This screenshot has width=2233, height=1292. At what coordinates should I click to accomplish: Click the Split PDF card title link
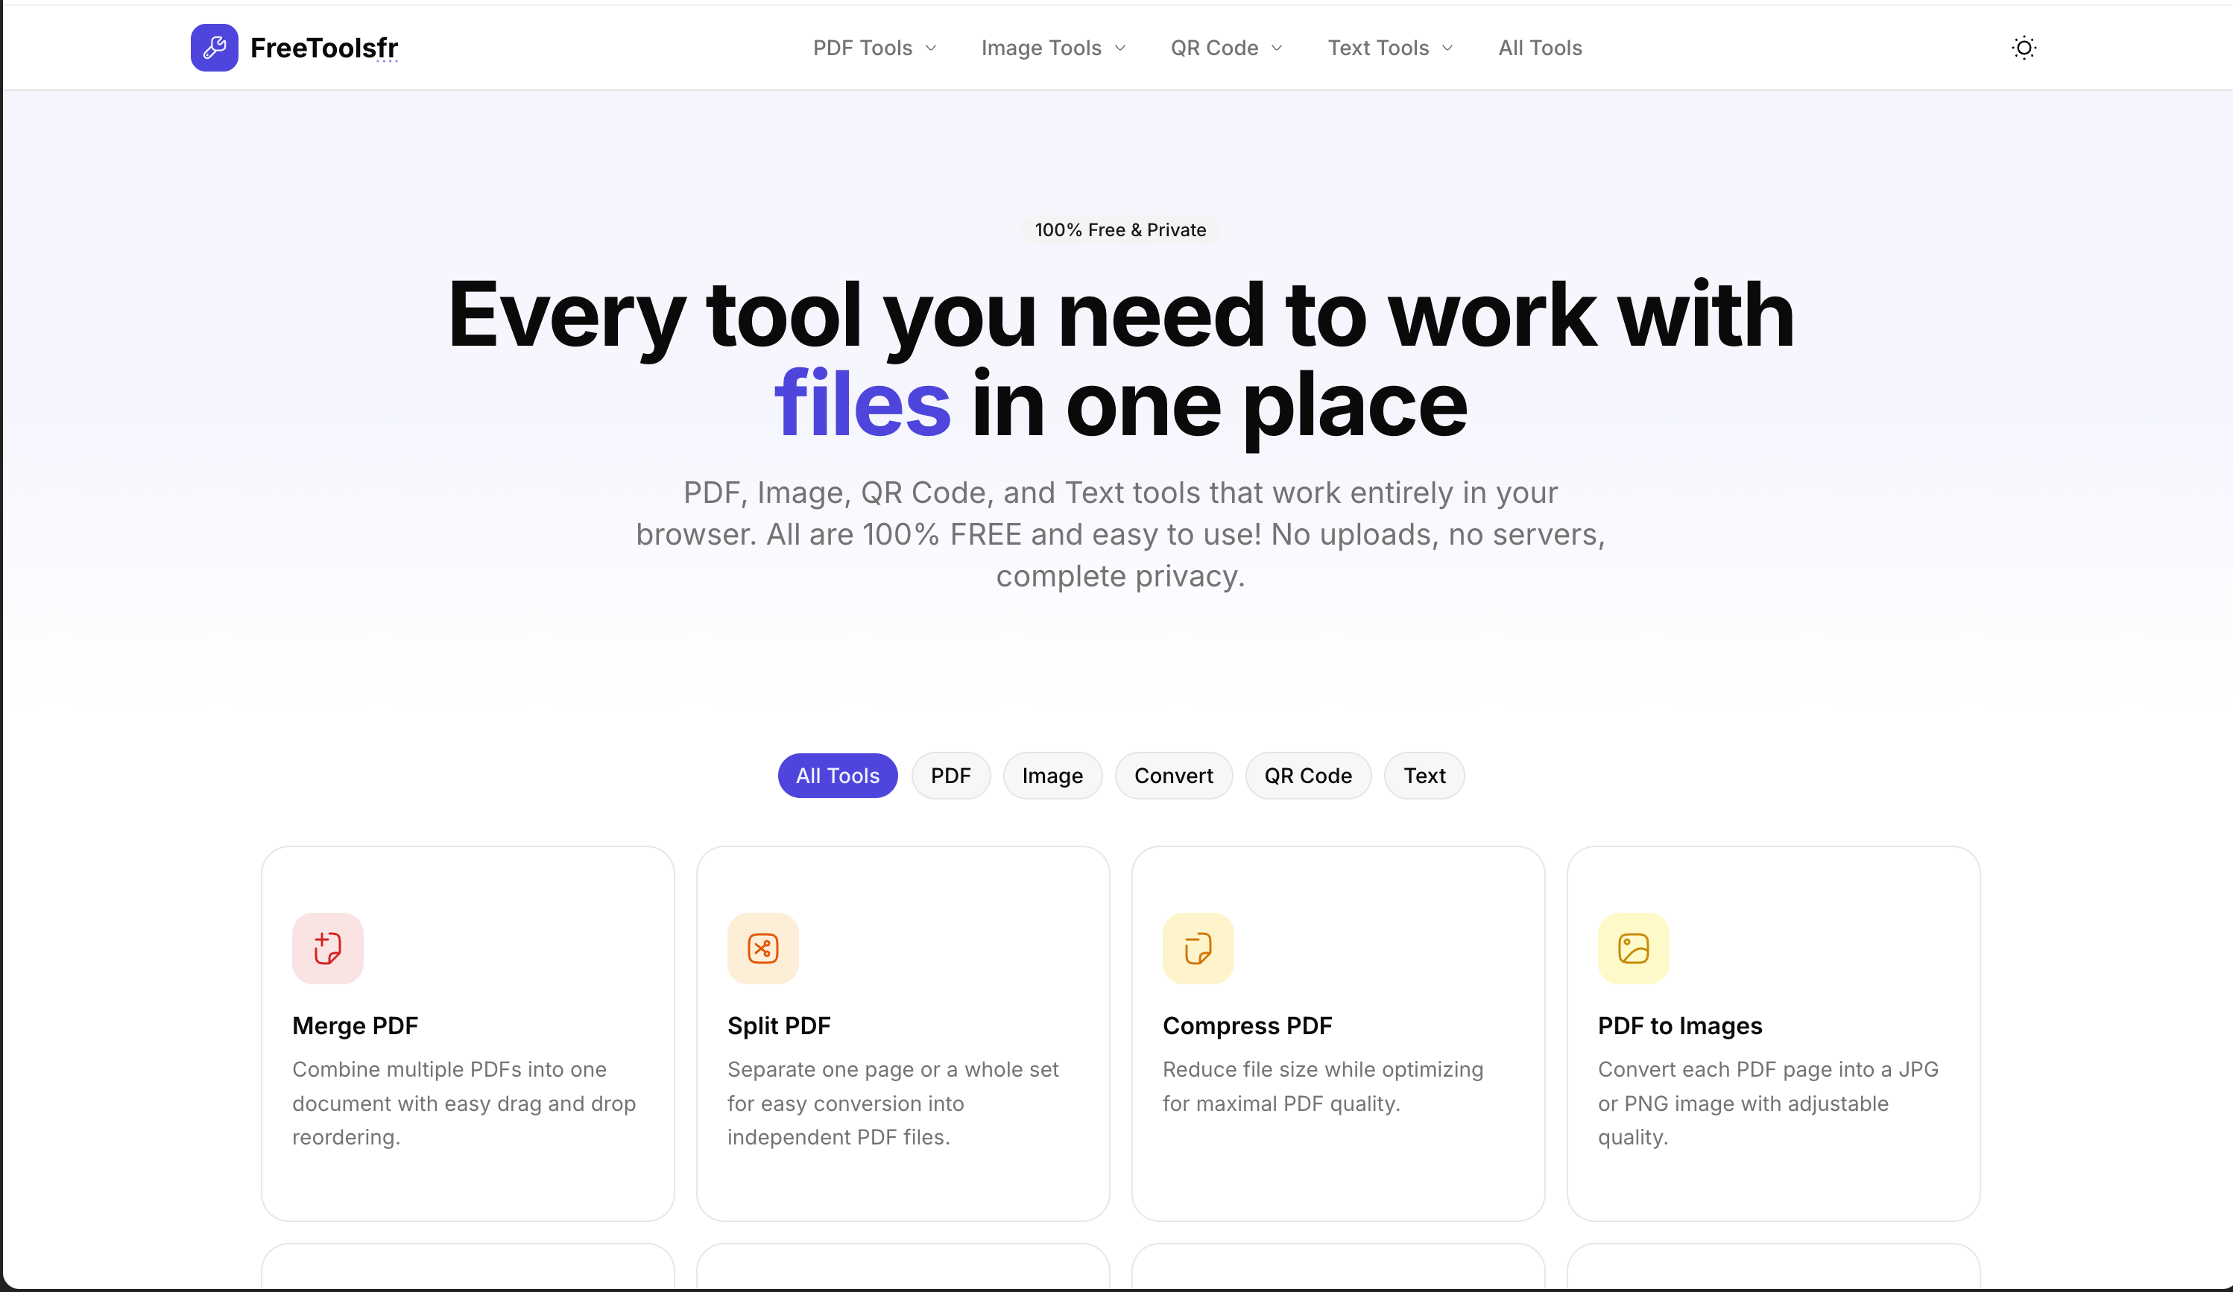[x=779, y=1025]
